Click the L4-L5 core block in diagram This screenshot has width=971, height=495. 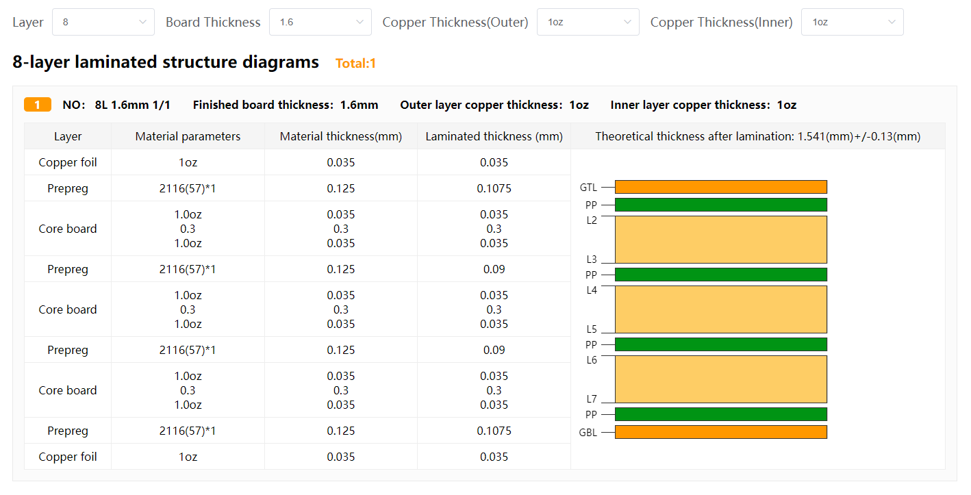tap(720, 309)
